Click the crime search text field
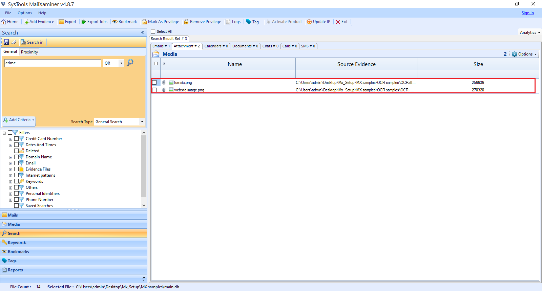This screenshot has height=291, width=542. (53, 63)
